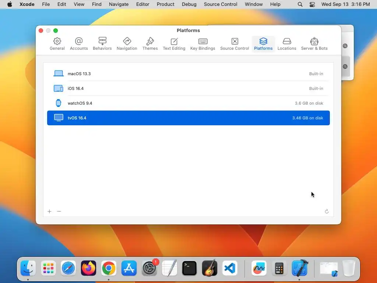Open the Edit menu
377x283 pixels.
coord(61,4)
